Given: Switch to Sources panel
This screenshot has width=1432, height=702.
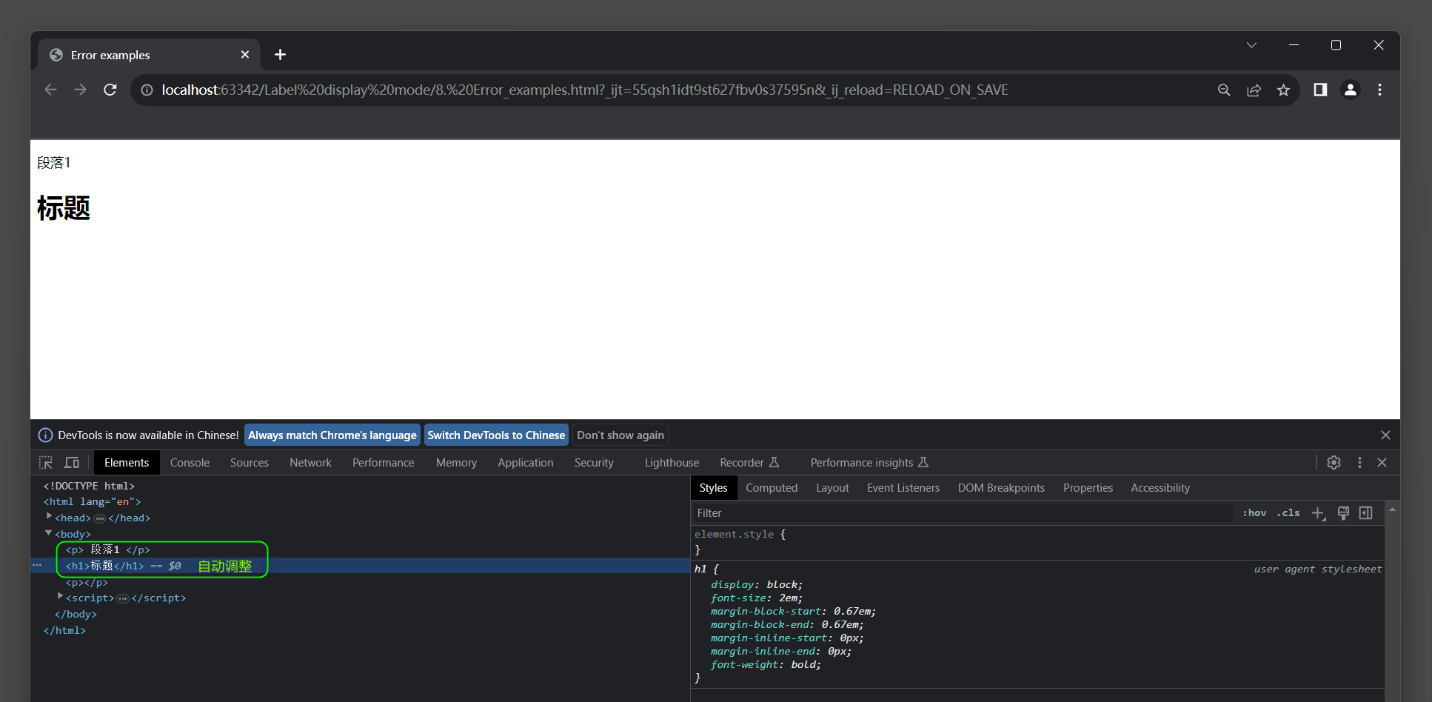Looking at the screenshot, I should click(250, 463).
